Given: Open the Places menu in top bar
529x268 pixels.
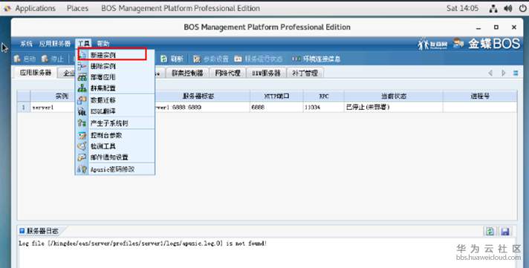Looking at the screenshot, I should click(77, 8).
